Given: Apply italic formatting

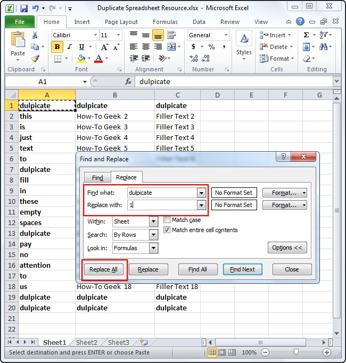Looking at the screenshot, I should [x=69, y=47].
